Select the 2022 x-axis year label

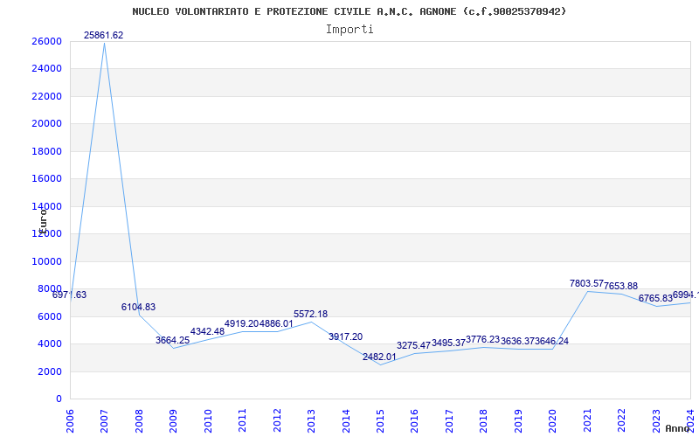[x=622, y=420]
